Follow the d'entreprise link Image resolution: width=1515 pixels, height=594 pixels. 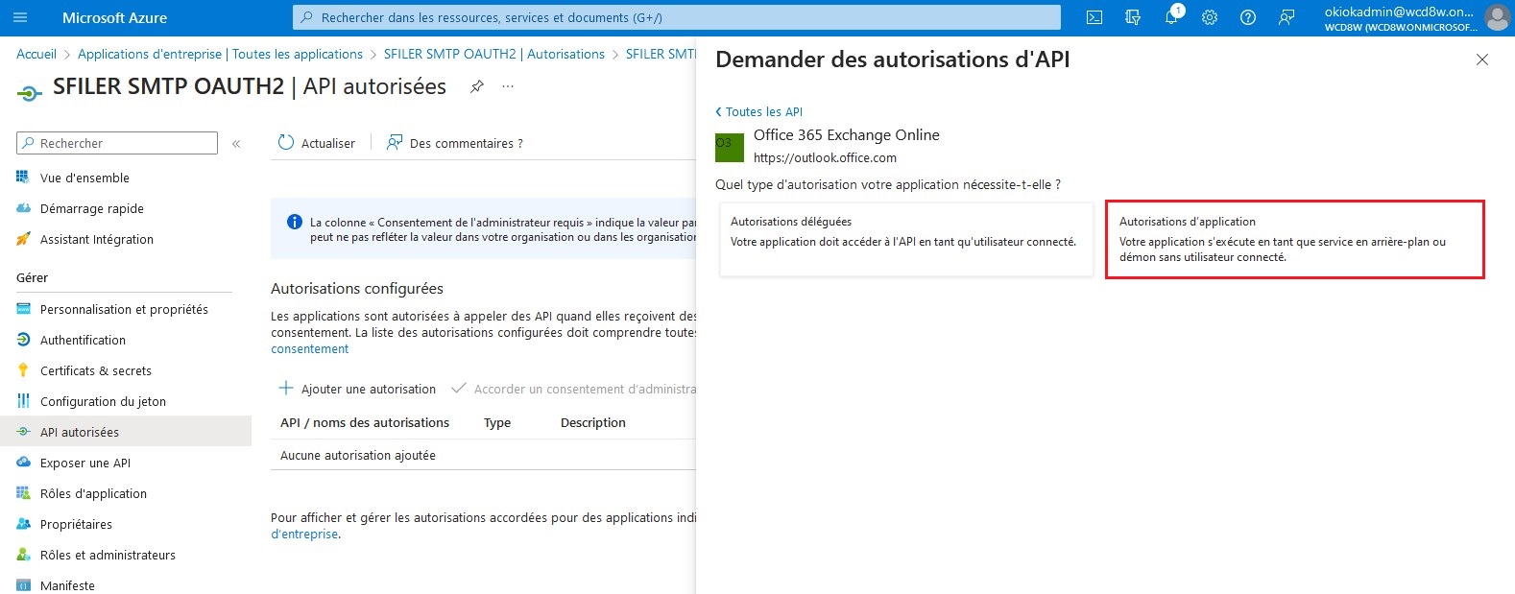pyautogui.click(x=304, y=534)
